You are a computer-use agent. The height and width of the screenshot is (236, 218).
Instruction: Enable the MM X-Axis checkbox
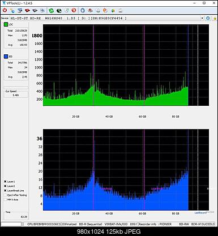5,200
